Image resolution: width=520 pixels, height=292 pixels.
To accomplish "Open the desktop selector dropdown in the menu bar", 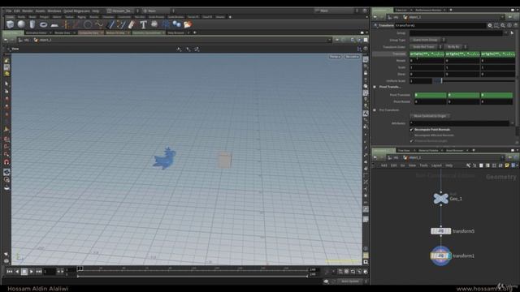I will (x=123, y=11).
